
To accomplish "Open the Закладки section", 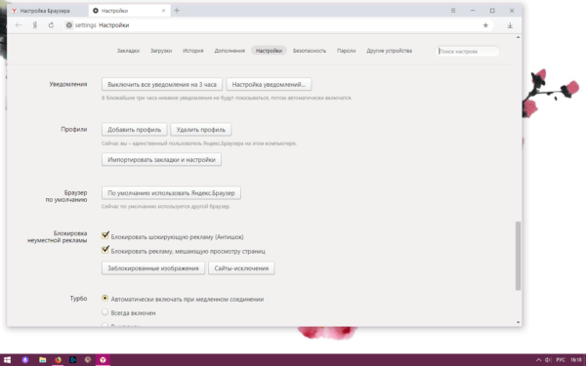I will (x=128, y=51).
